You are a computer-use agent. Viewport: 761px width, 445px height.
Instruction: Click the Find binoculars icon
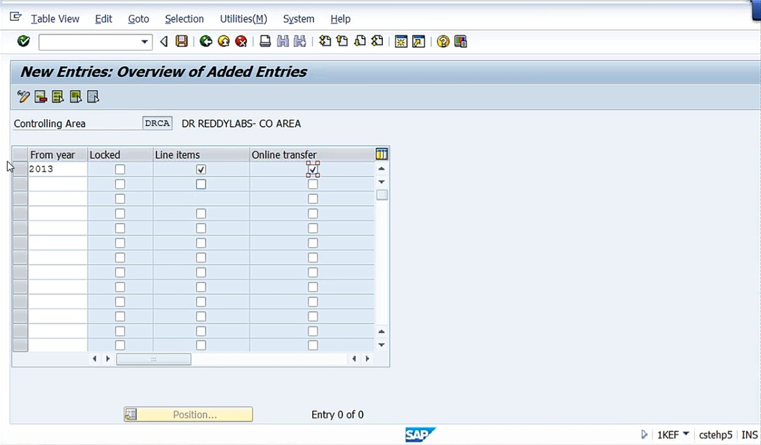pyautogui.click(x=283, y=41)
